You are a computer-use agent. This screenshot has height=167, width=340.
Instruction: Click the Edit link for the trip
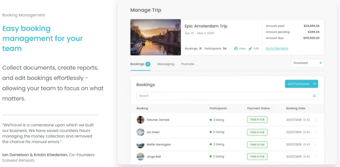coord(254,49)
